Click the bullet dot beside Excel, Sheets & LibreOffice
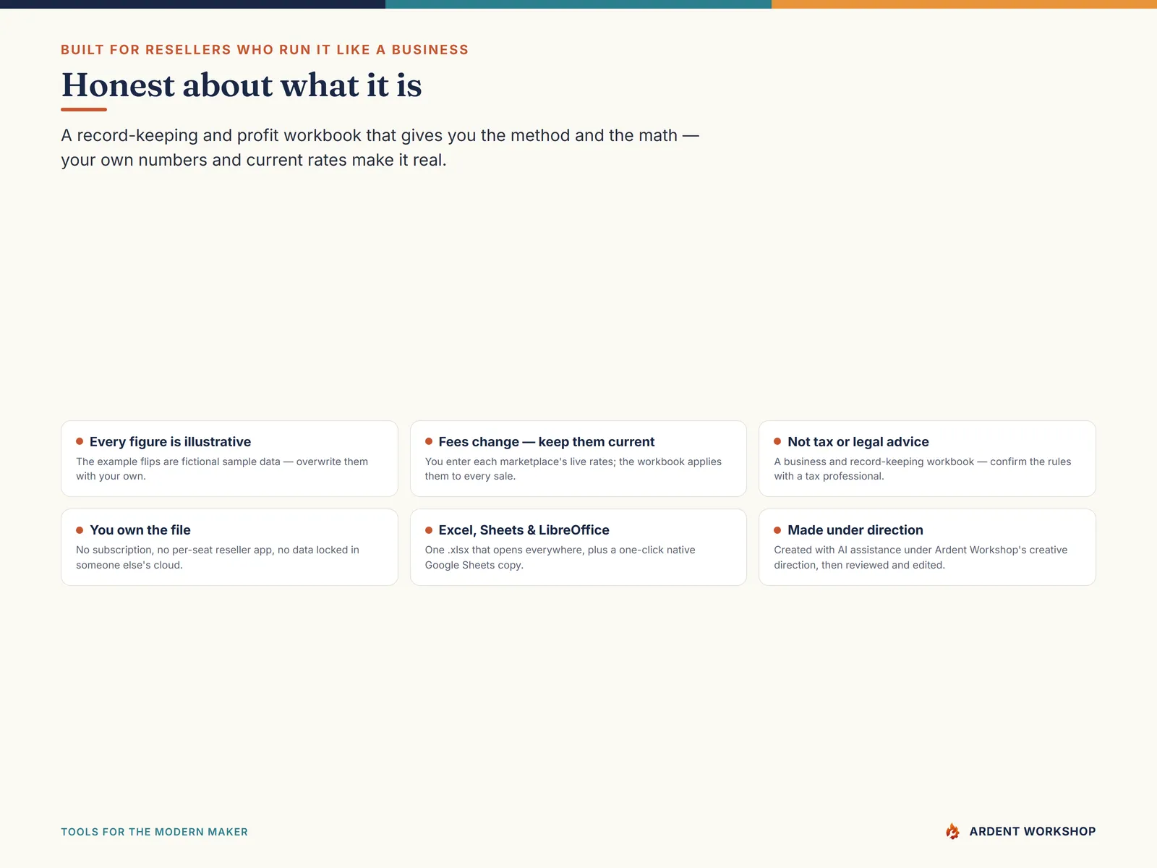Image resolution: width=1157 pixels, height=868 pixels. pos(429,530)
